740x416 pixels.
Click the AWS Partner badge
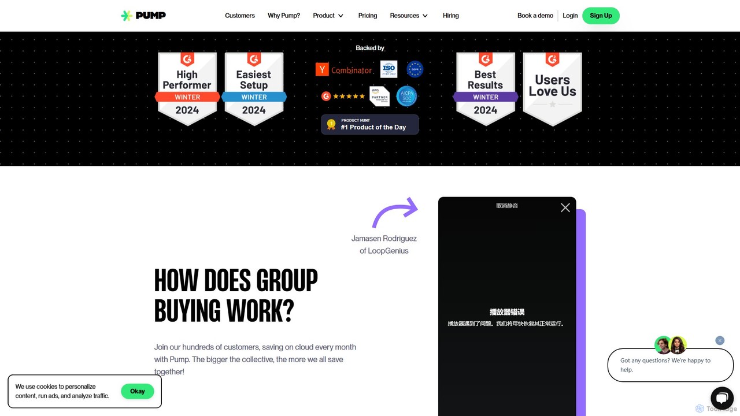coord(380,96)
